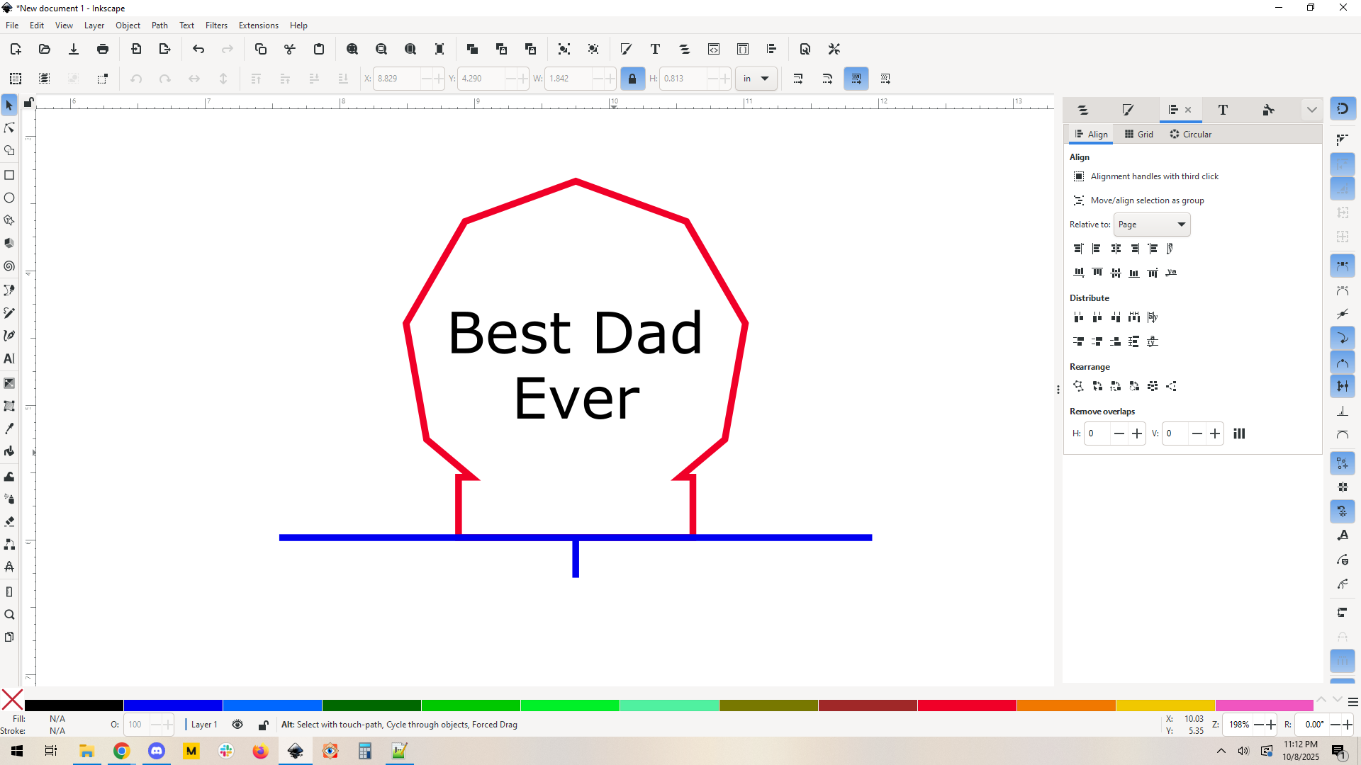Image resolution: width=1361 pixels, height=765 pixels.
Task: Open the Extensions menu
Action: [x=258, y=25]
